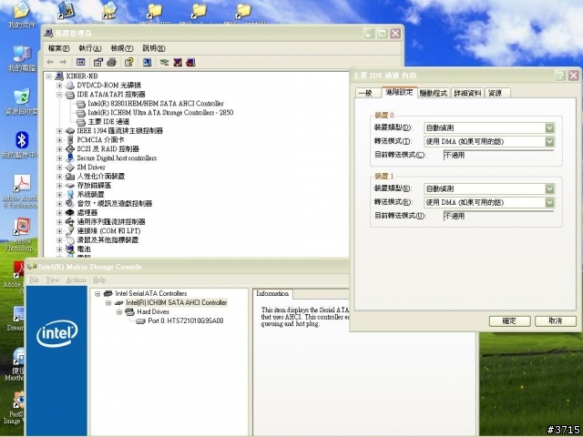Open the Actions menu in Matrix Storage Console
The height and width of the screenshot is (437, 583).
tap(77, 279)
